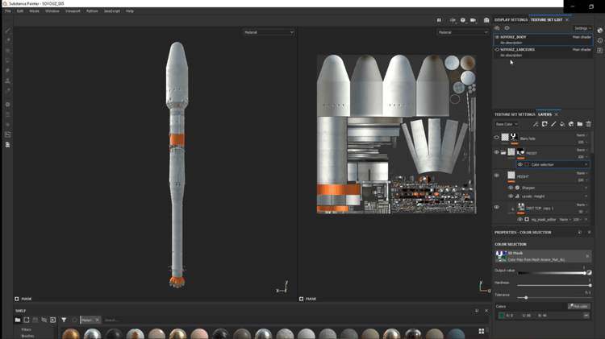The width and height of the screenshot is (605, 339).
Task: Adjust the Tolerance slider
Action: (553, 297)
